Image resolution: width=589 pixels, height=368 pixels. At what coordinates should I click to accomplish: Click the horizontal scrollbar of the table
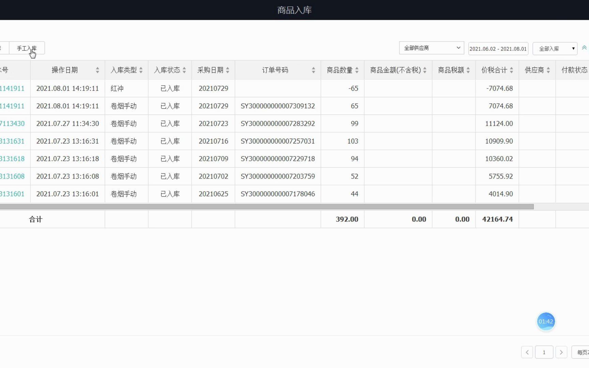(x=267, y=206)
